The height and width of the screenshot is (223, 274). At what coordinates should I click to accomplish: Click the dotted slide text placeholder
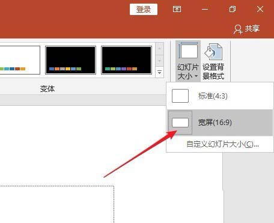[57, 204]
